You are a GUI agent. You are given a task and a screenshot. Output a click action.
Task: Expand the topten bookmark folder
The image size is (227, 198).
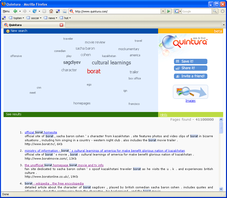coord(16,18)
